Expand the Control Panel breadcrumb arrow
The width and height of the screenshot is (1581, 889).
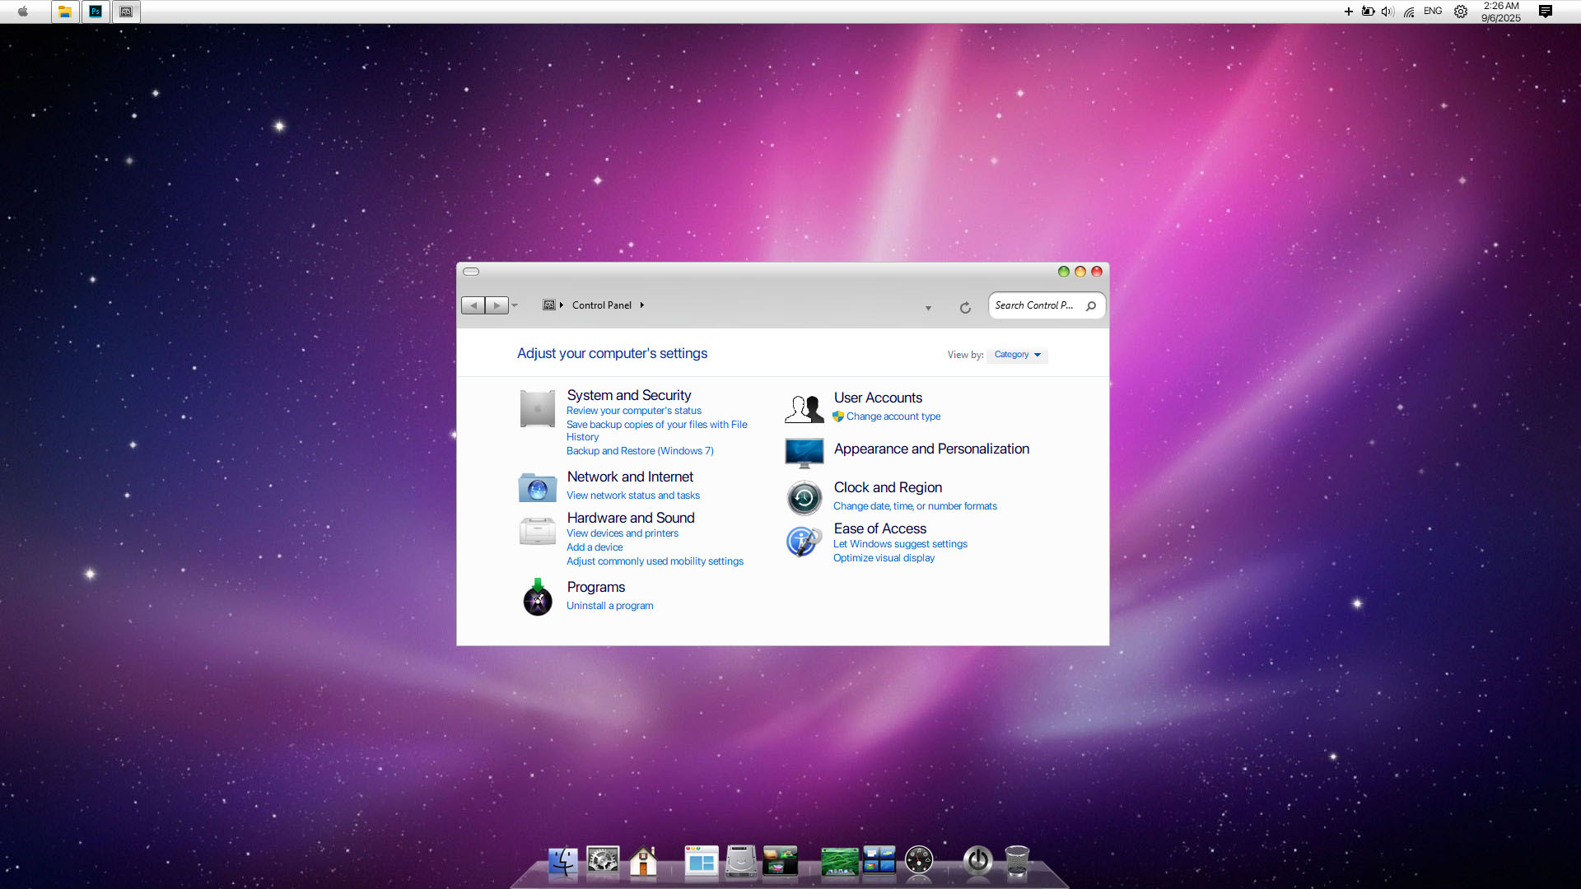click(642, 305)
